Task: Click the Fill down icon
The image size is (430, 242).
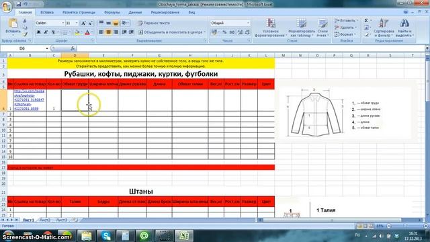Action: 367,28
